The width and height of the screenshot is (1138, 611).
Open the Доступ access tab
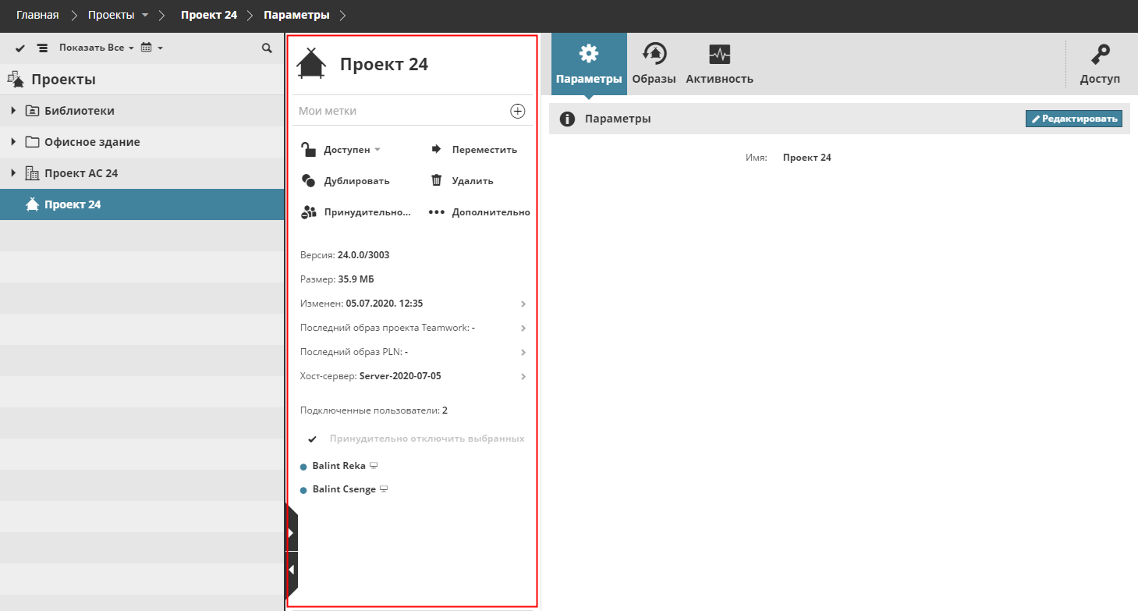(1100, 64)
